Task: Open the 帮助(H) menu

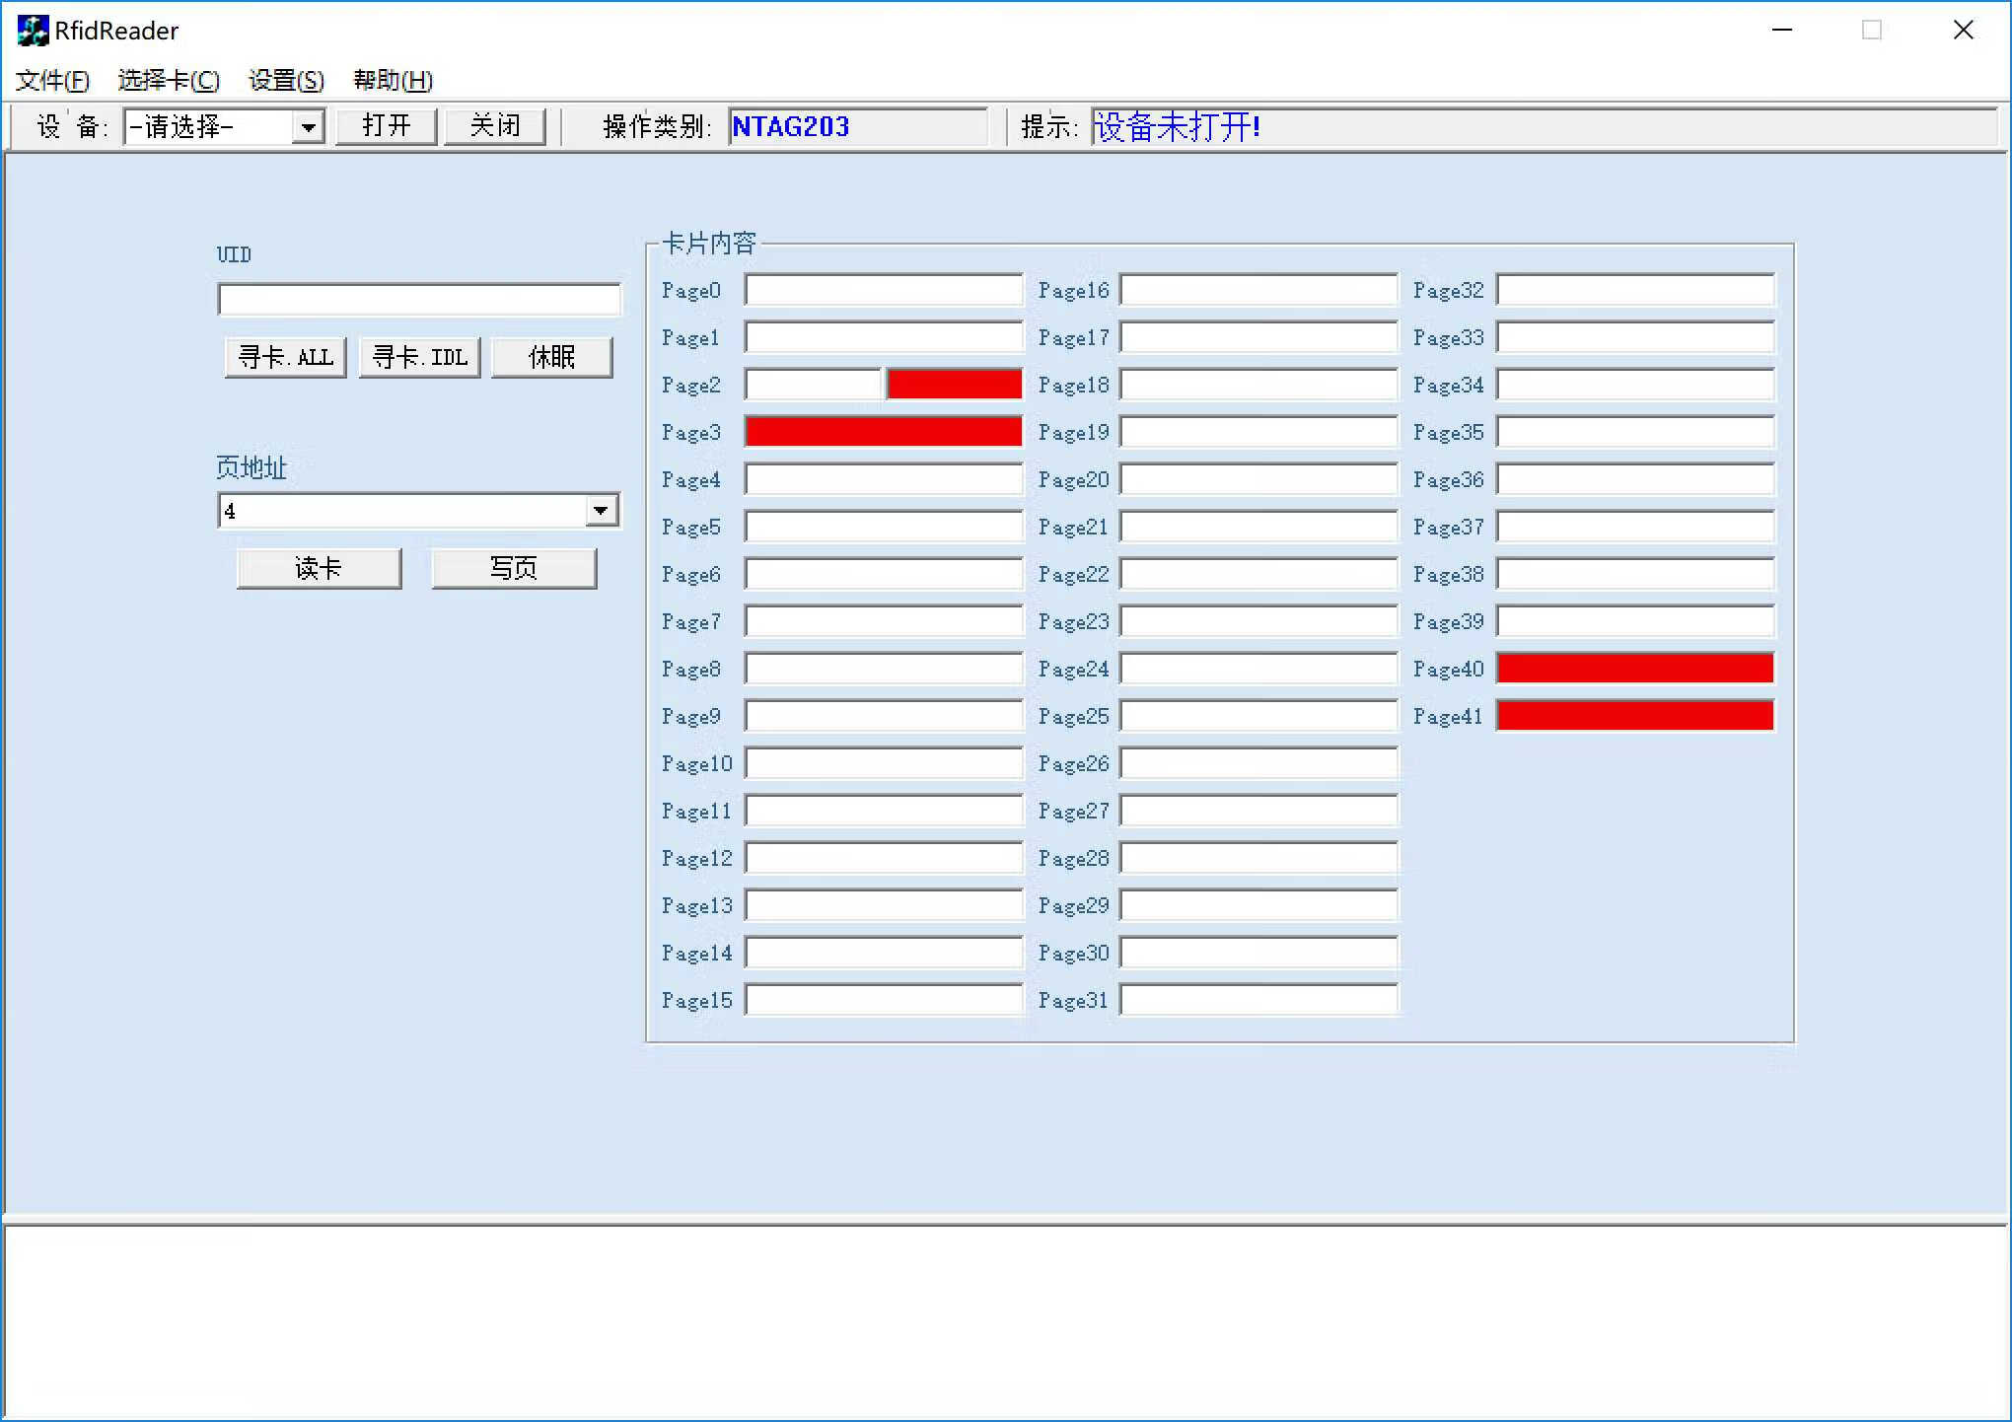Action: (x=393, y=80)
